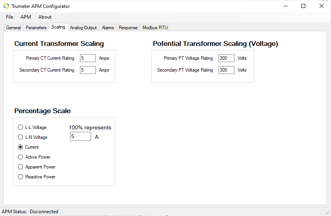Screen dimensions: 331x216
Task: Click the window resize grip in corner
Action: tap(328, 212)
